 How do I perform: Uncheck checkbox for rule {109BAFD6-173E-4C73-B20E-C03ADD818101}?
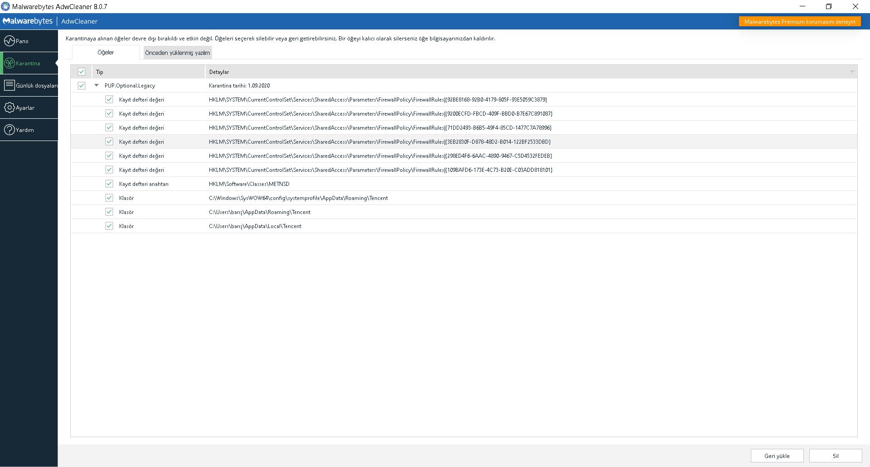[x=109, y=170]
